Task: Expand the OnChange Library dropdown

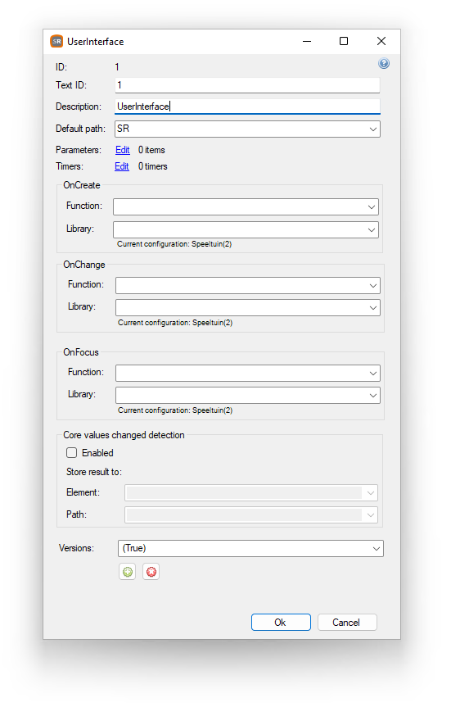Action: click(248, 307)
